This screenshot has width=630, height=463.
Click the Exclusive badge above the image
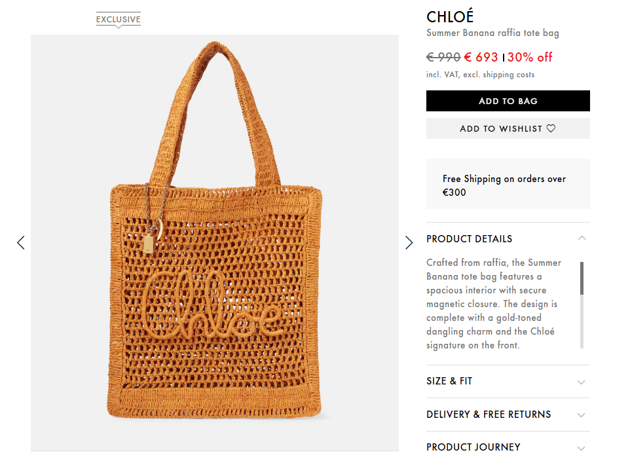[x=119, y=20]
